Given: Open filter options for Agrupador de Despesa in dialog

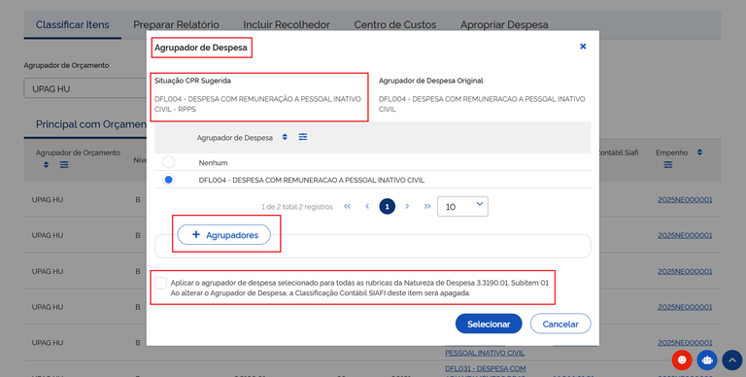Looking at the screenshot, I should tap(303, 137).
